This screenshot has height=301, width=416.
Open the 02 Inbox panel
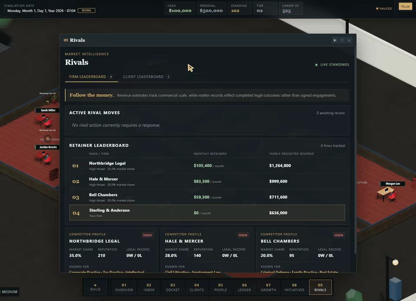click(x=149, y=287)
